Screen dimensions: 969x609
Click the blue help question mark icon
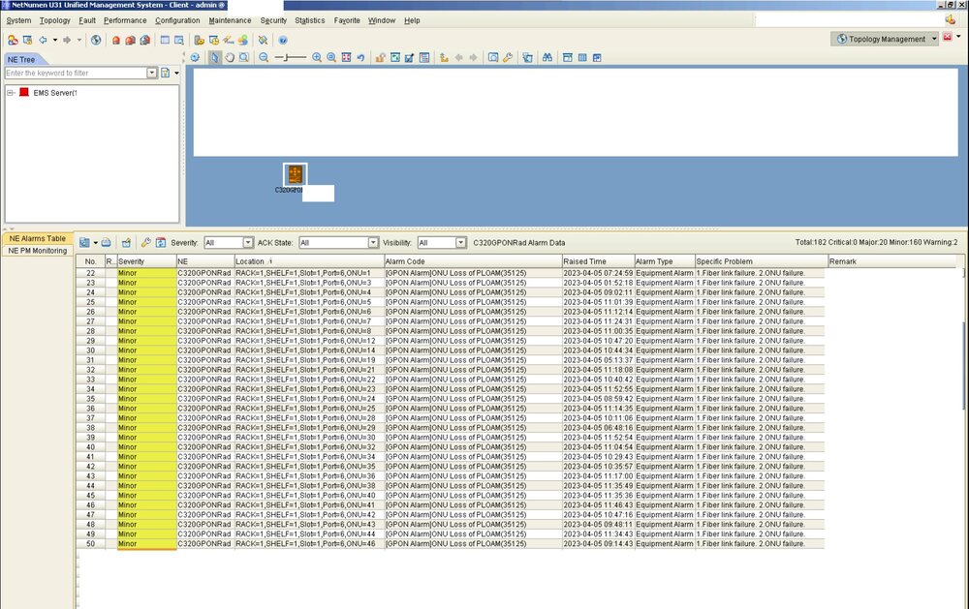[282, 40]
